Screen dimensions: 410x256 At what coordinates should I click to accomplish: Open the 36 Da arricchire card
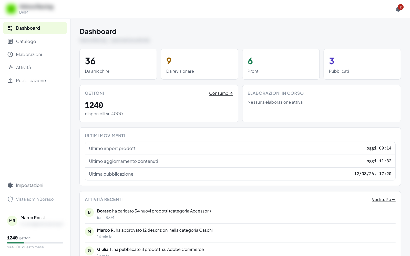[x=118, y=64]
